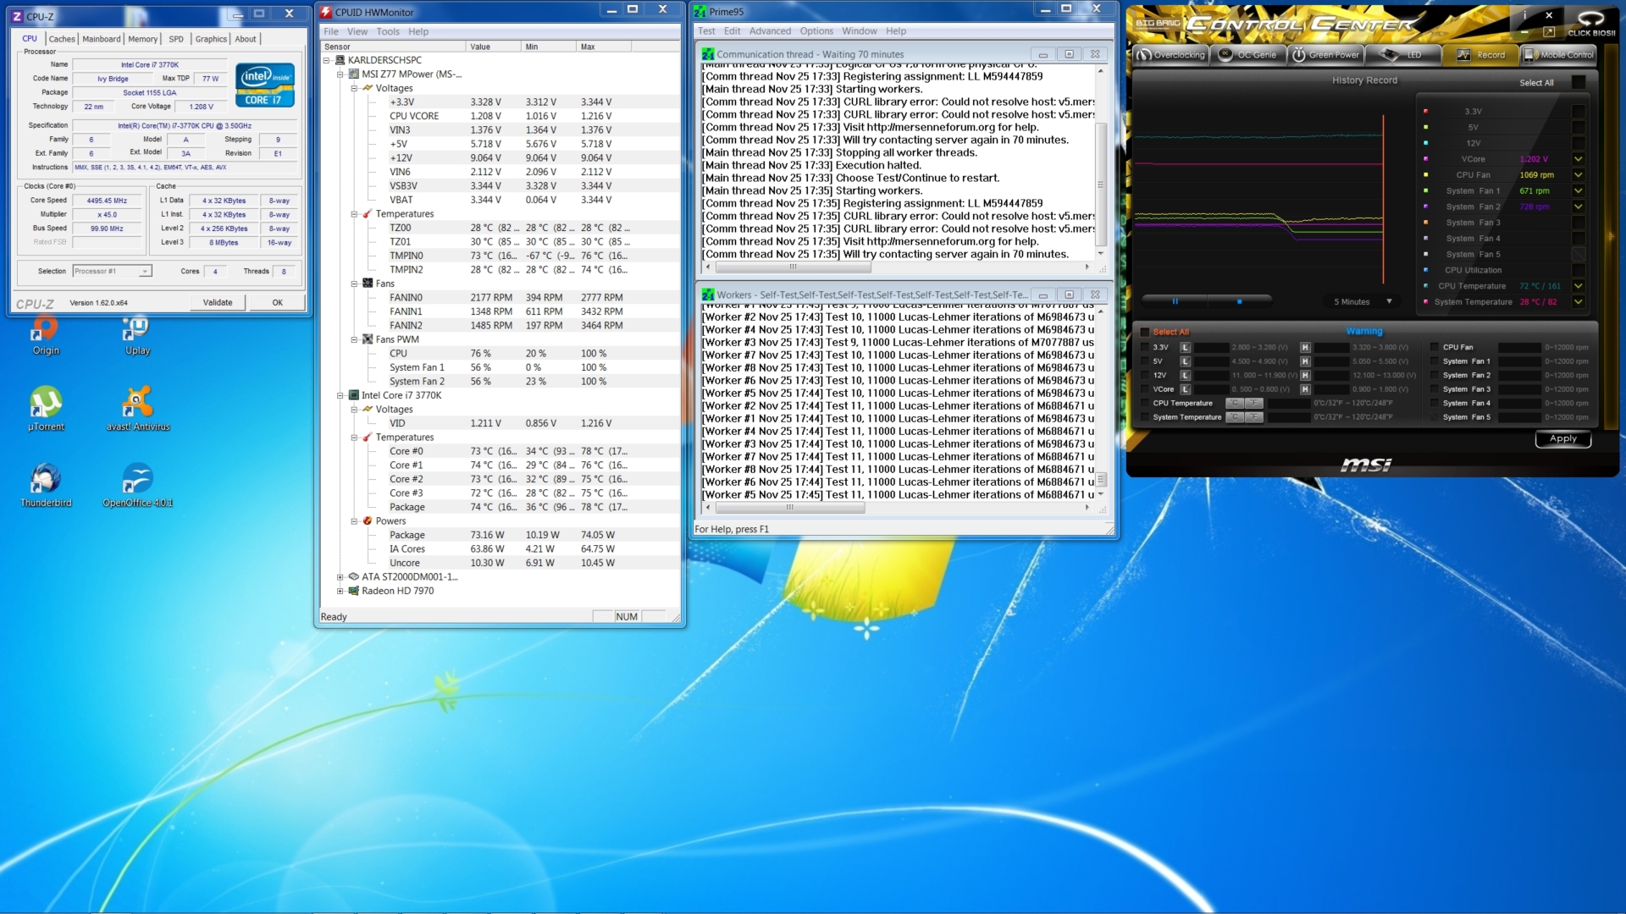Collapse the KARLDERSCHSPC tree node
This screenshot has height=914, width=1626.
coord(326,60)
